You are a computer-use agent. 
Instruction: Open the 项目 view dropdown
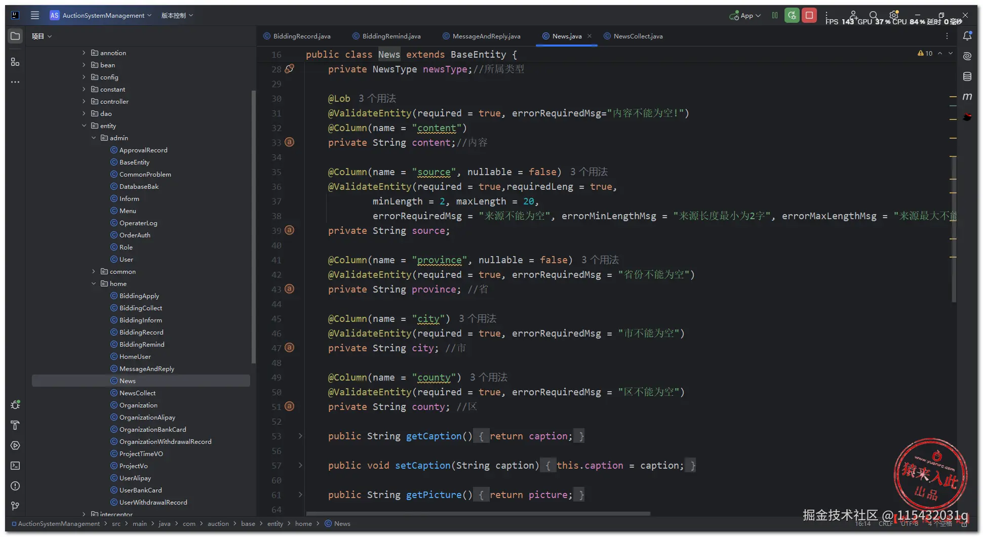(42, 36)
